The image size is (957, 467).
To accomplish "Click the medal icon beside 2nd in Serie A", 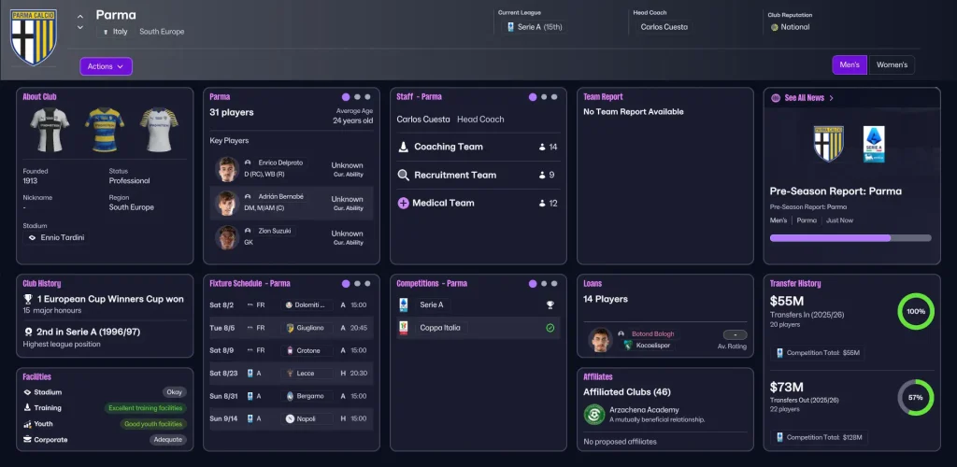I will (x=28, y=333).
